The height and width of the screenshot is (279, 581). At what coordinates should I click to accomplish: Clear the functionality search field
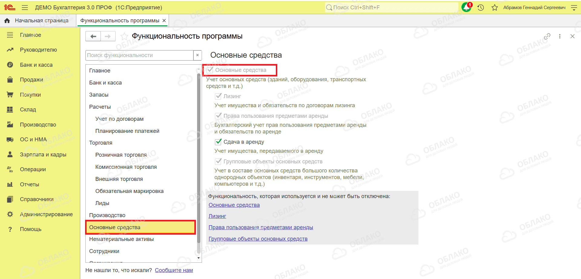coord(197,55)
